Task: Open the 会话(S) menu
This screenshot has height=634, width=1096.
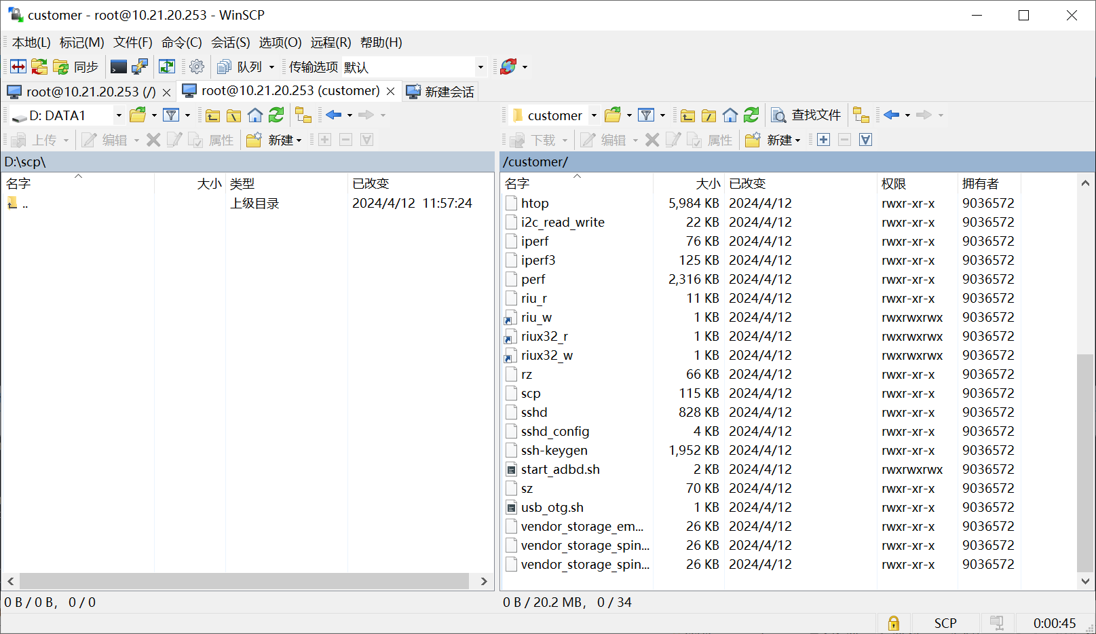Action: pyautogui.click(x=231, y=42)
